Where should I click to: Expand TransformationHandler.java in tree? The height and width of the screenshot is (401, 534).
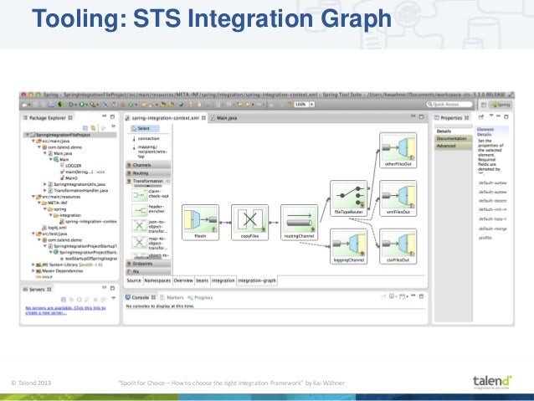pyautogui.click(x=44, y=190)
